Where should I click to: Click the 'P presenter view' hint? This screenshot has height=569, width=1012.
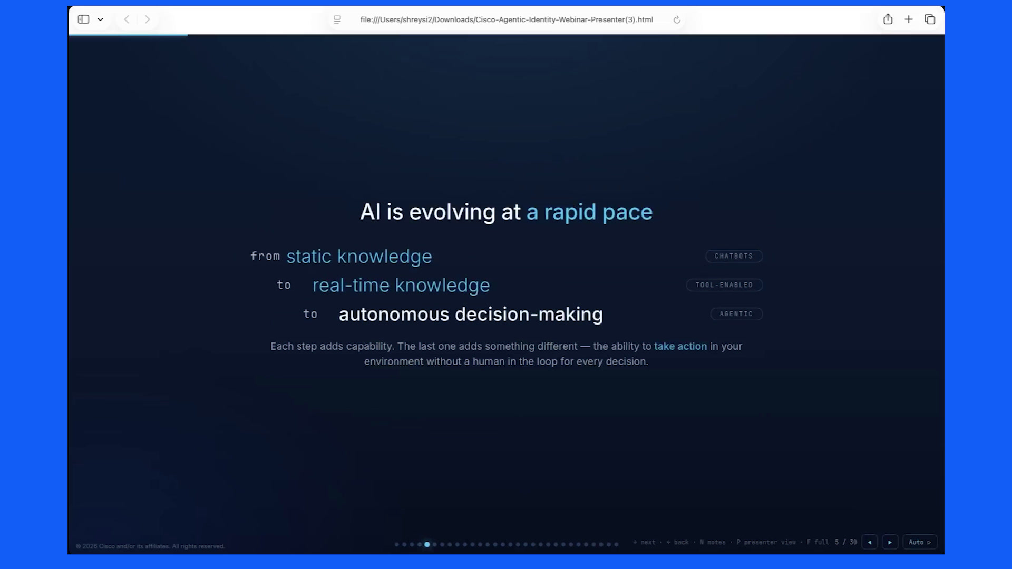click(x=766, y=542)
